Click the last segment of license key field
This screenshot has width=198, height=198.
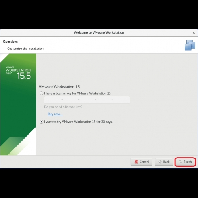(121, 99)
